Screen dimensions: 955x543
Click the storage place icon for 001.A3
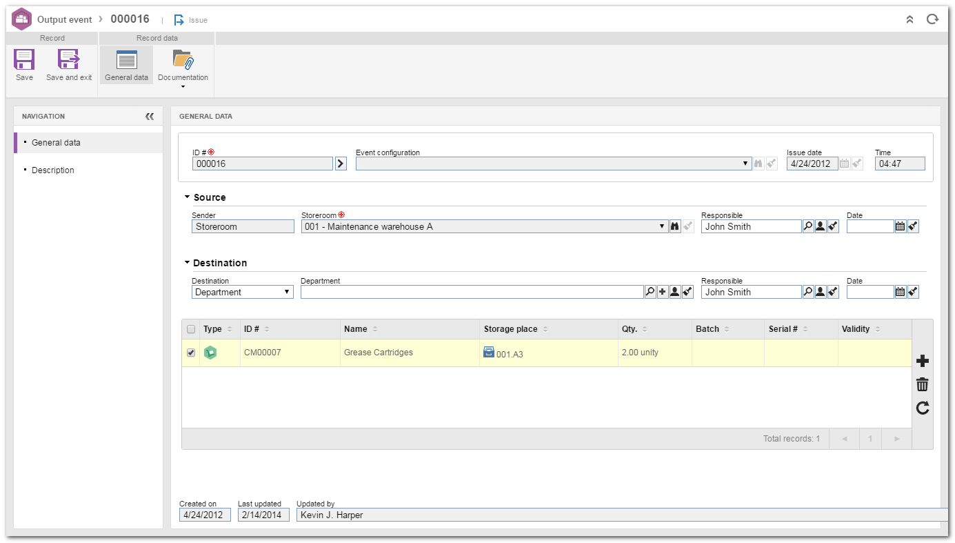pyautogui.click(x=489, y=352)
